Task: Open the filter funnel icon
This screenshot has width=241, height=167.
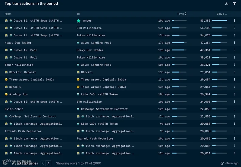Action: tap(234, 4)
